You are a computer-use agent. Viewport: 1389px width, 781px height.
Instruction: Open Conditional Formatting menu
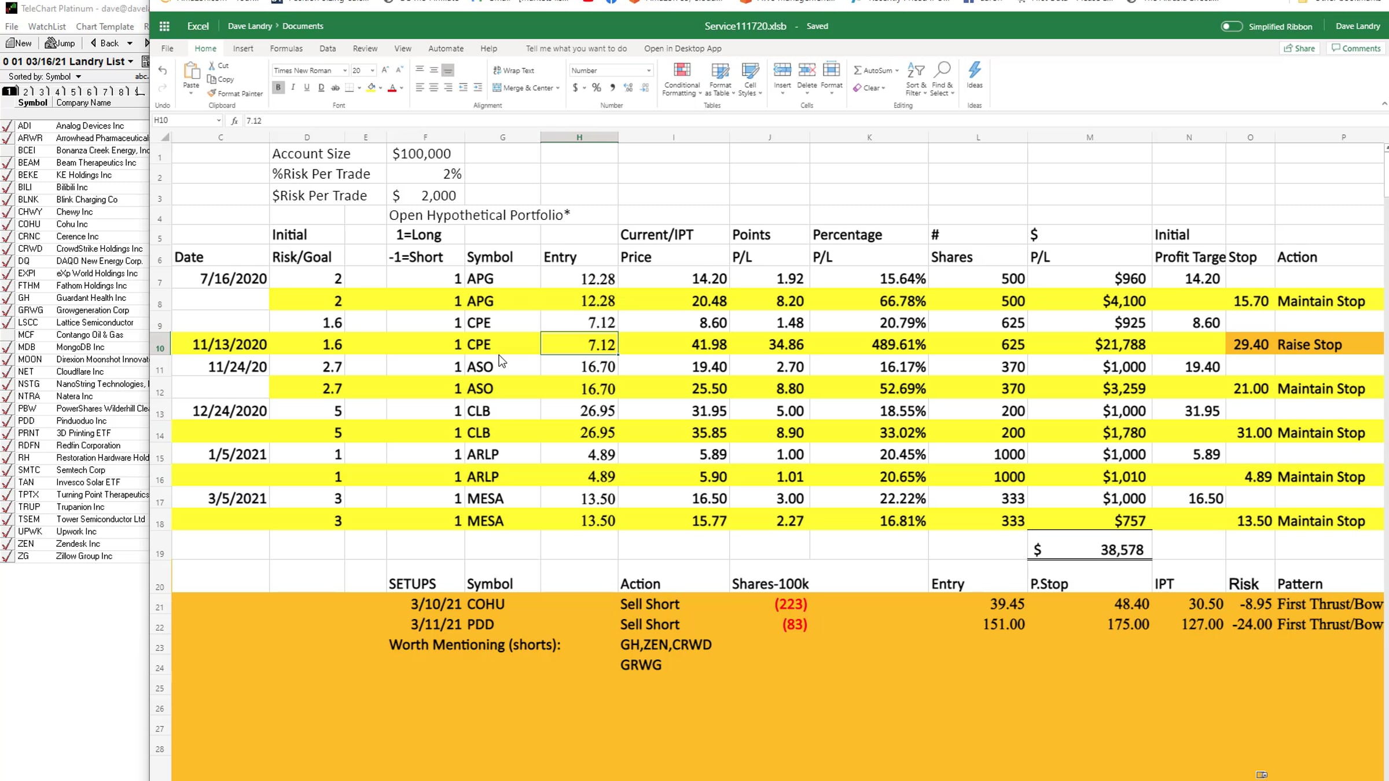tap(682, 79)
